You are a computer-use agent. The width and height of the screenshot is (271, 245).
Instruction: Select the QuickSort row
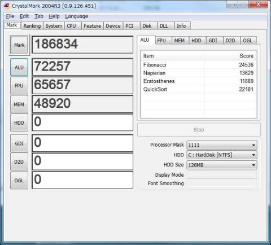tap(199, 89)
